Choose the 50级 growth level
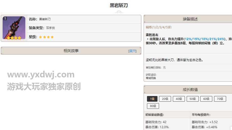 (x=193, y=99)
